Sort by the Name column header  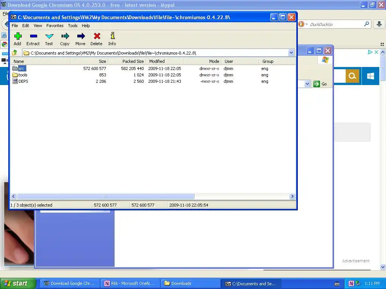[41, 61]
